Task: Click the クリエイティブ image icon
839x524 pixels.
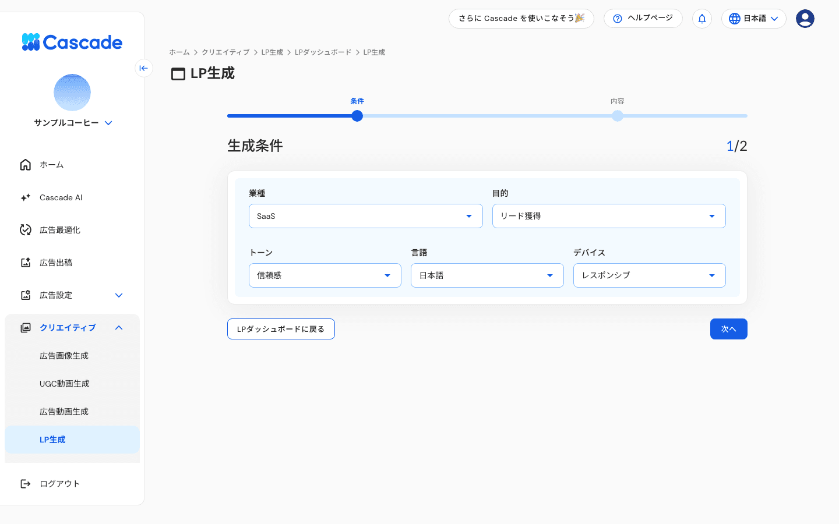Action: [26, 328]
